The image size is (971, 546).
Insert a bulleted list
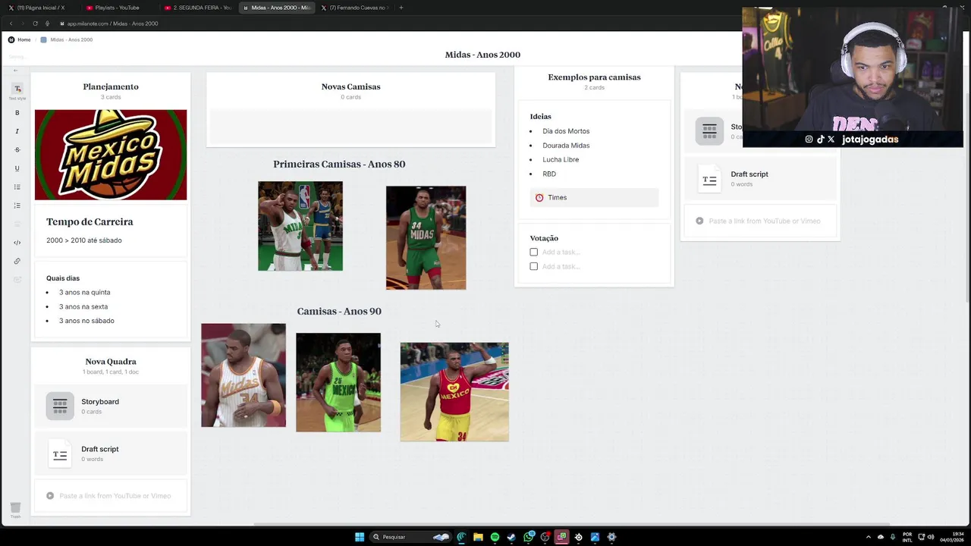click(17, 187)
